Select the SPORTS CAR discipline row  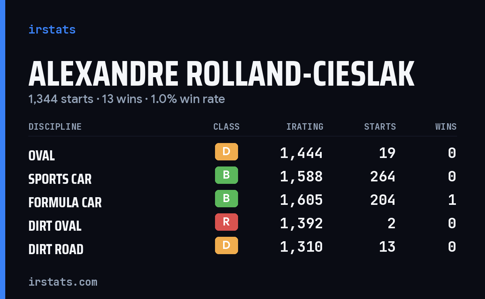coord(242,177)
